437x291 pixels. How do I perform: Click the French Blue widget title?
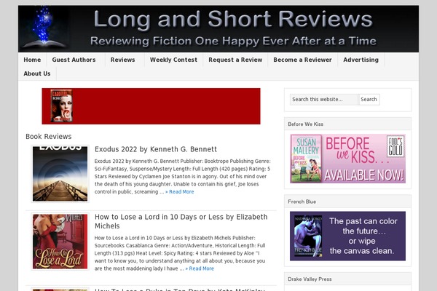pyautogui.click(x=302, y=202)
